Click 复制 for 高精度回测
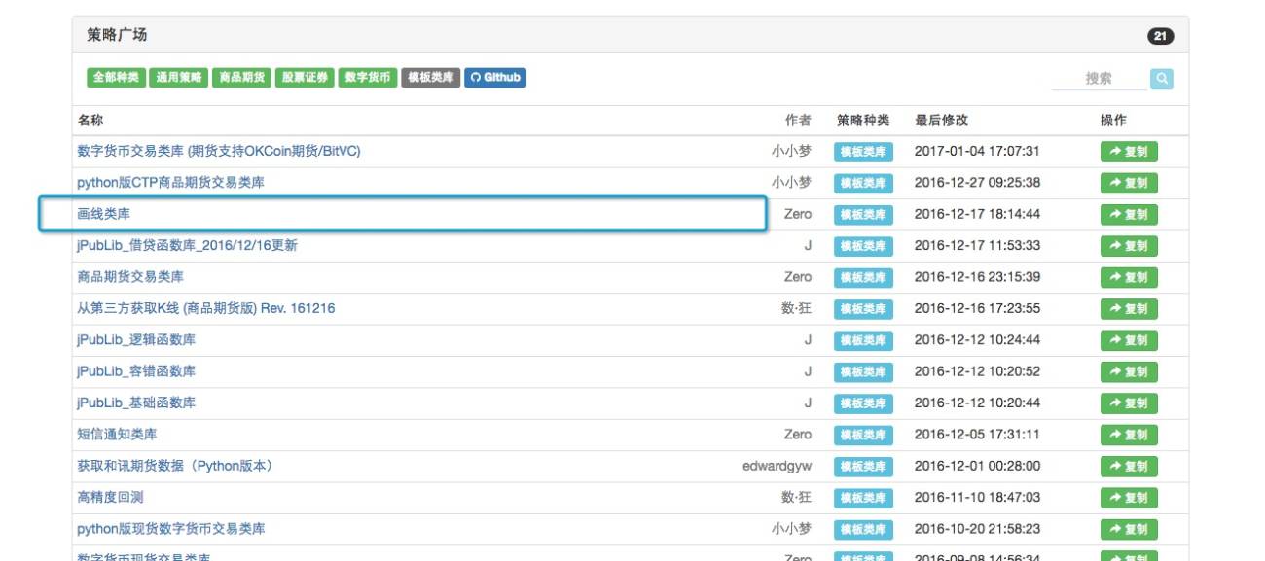The height and width of the screenshot is (561, 1265). pos(1129,498)
